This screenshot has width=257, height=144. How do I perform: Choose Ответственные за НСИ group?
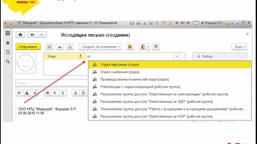tap(169, 116)
